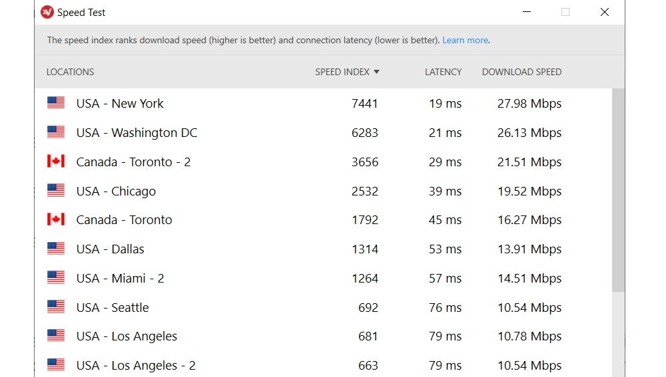Select the USA - Los Angeles row
Viewport: 666px width, 377px height.
coord(127,336)
